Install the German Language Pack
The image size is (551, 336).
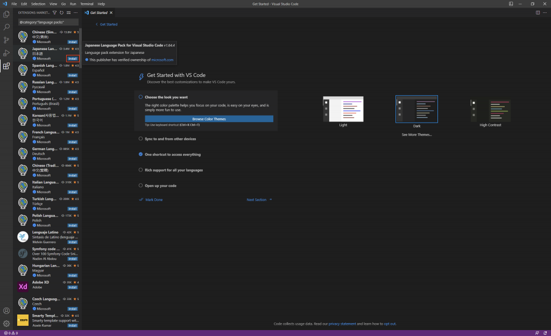[x=73, y=159]
